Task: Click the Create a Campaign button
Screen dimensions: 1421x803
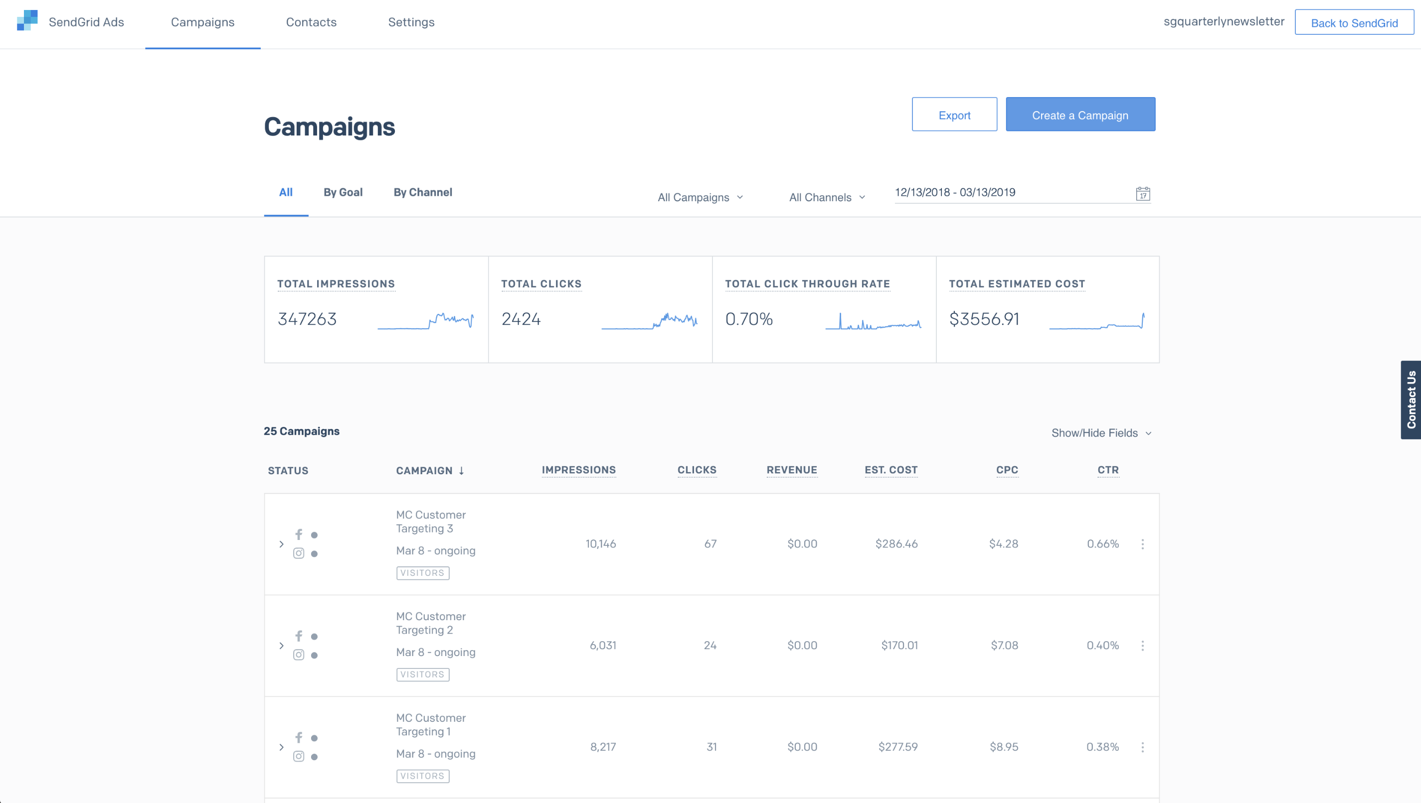Action: pyautogui.click(x=1080, y=115)
